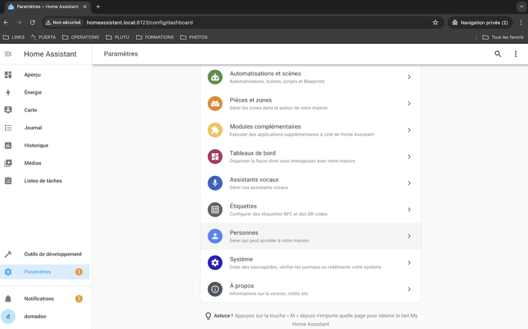Open Énergie in the sidebar
This screenshot has height=329, width=528.
(33, 93)
